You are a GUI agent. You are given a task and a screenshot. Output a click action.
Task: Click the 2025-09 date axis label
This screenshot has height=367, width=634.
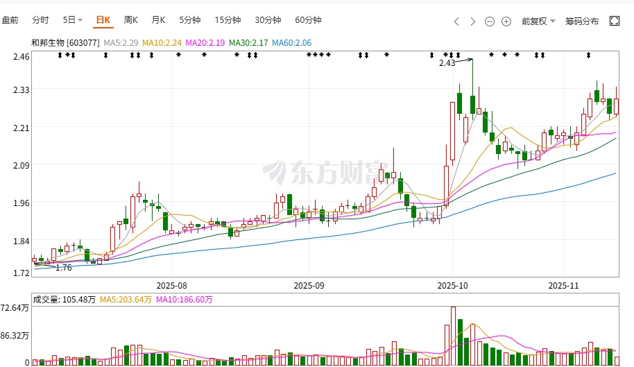309,286
